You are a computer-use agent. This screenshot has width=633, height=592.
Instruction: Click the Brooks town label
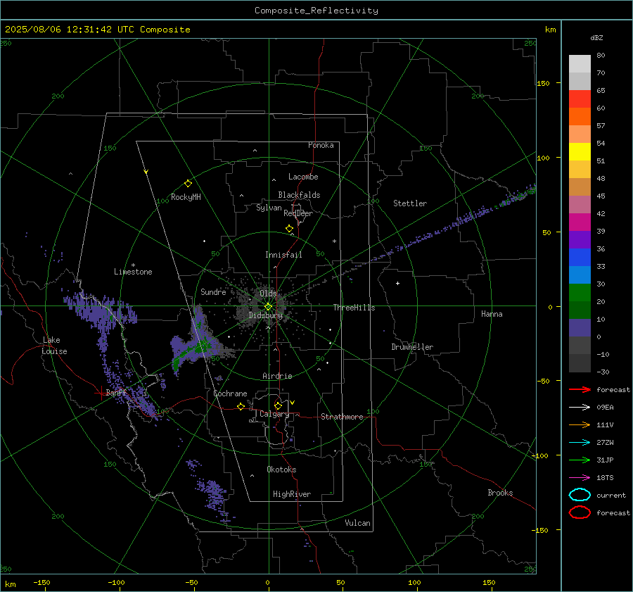point(500,493)
